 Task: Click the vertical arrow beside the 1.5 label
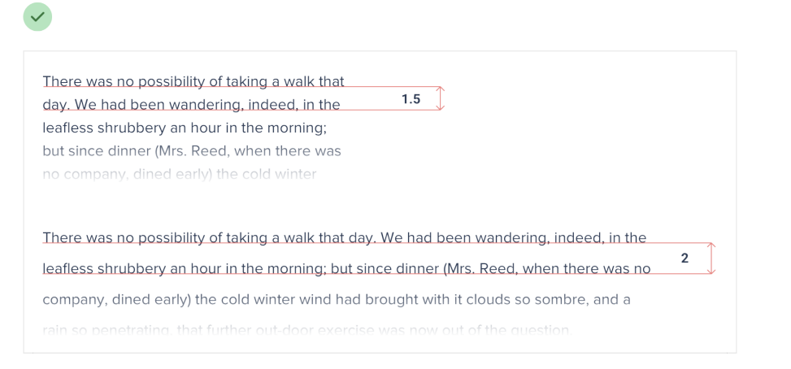[441, 98]
